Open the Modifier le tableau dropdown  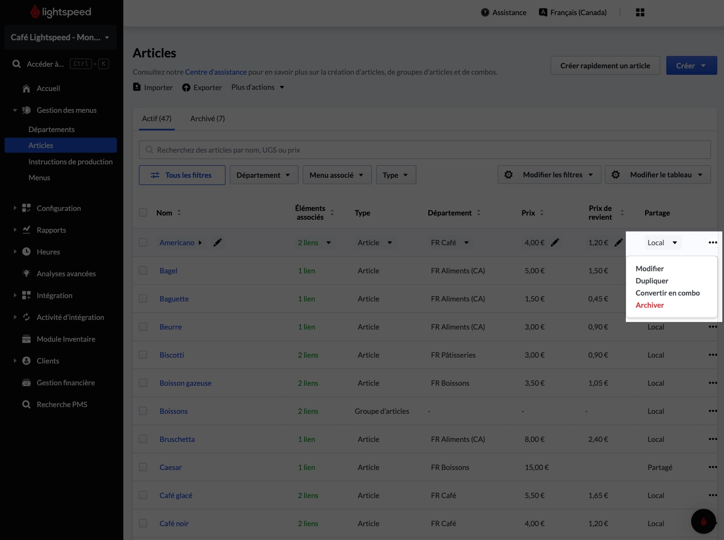(x=658, y=174)
